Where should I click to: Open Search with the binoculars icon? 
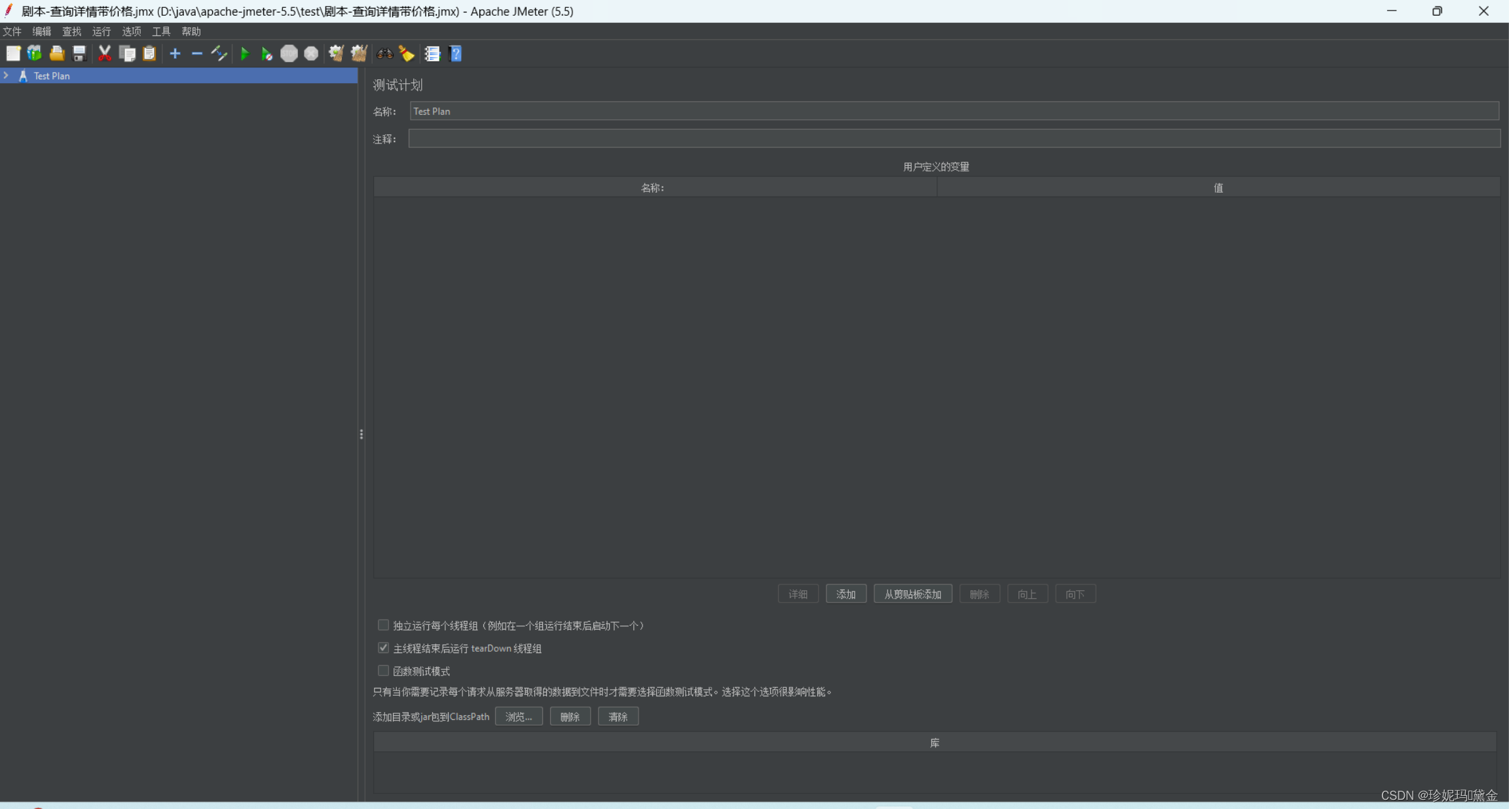click(x=384, y=54)
